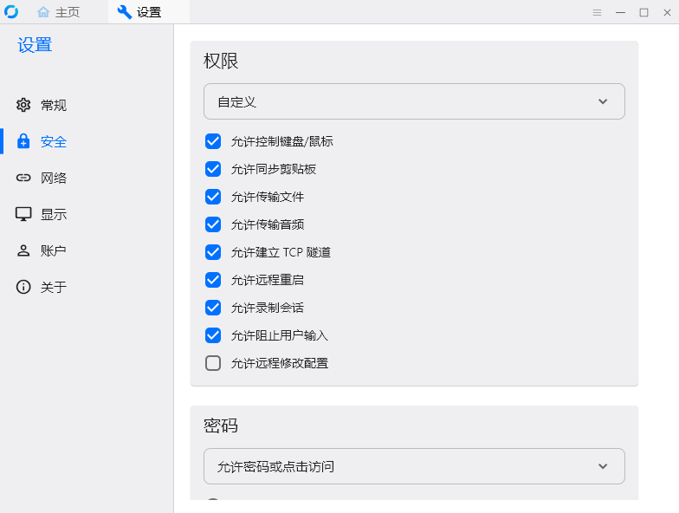Toggle the 允许建立 TCP 隧道 checkbox

pos(213,252)
